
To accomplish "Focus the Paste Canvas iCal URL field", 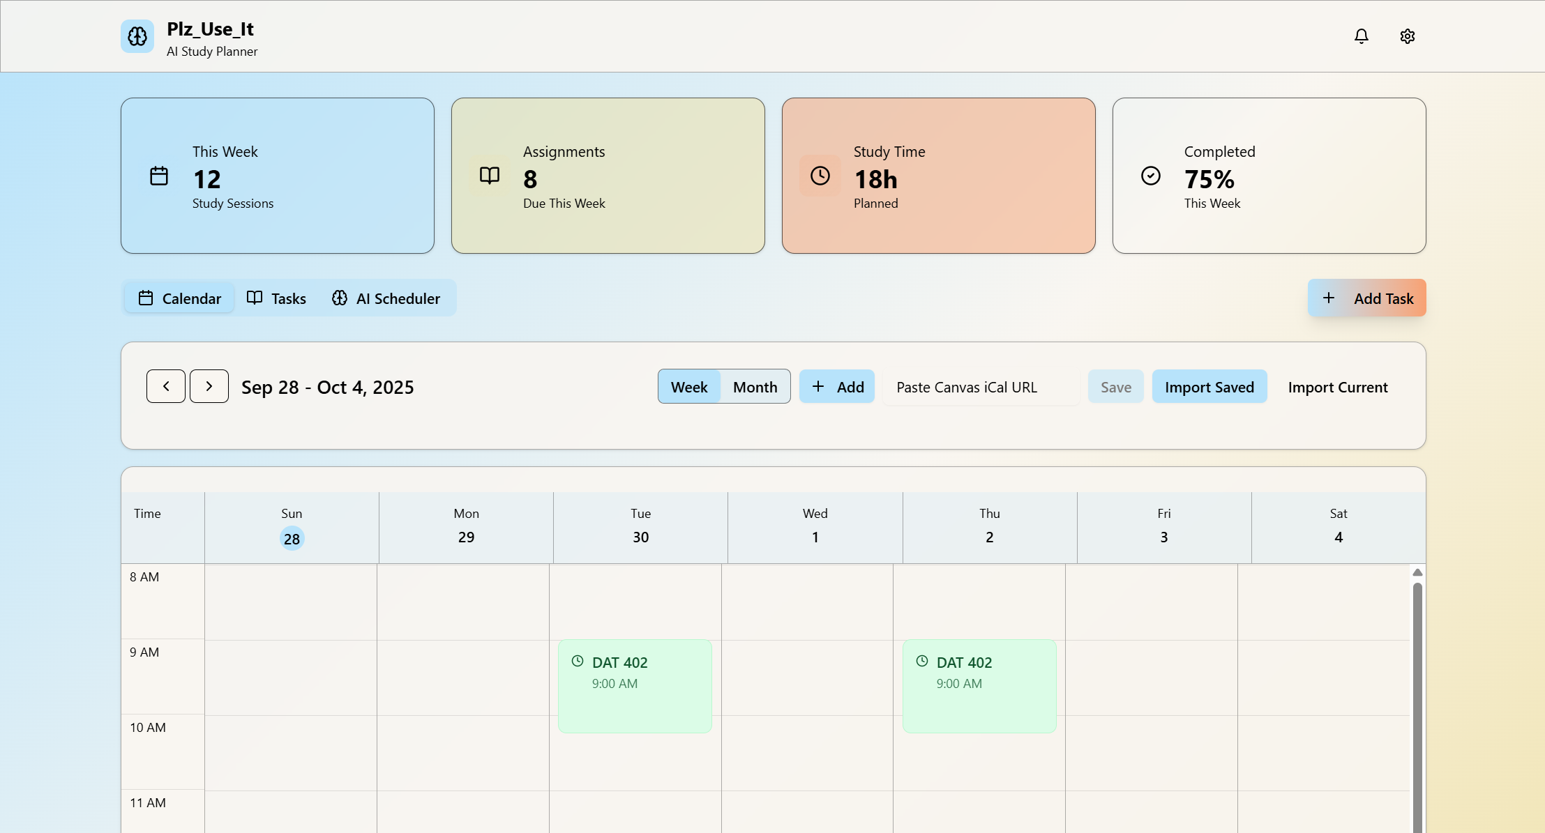I will point(980,387).
